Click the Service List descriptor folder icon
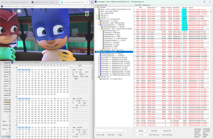 pyautogui.click(x=102, y=50)
